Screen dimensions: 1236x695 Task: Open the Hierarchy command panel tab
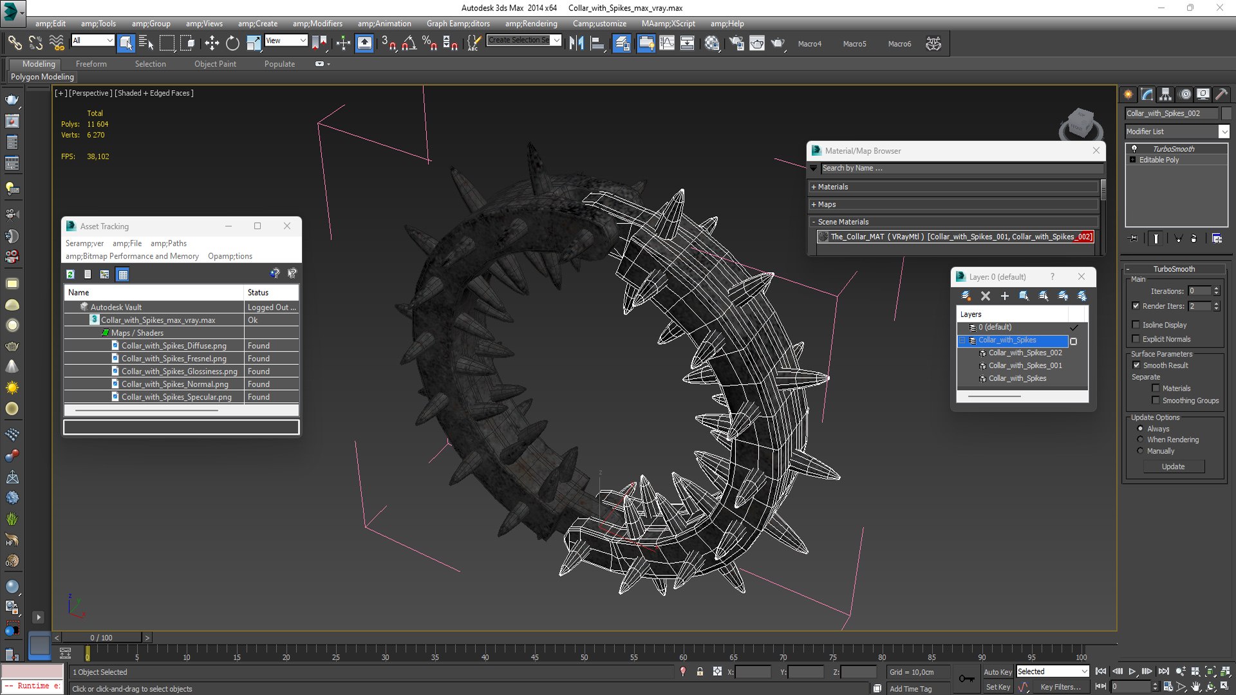1165,95
